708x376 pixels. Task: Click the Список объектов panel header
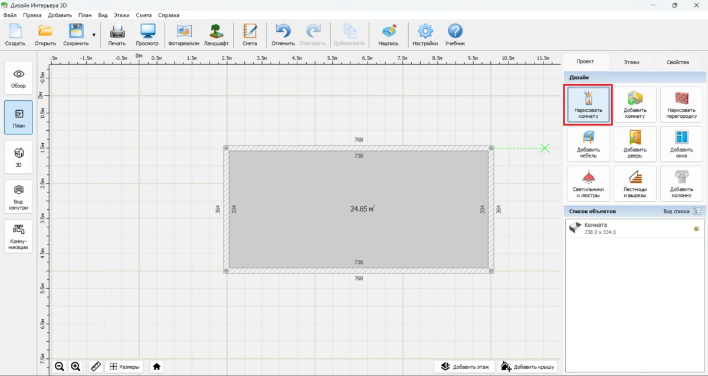pos(634,211)
